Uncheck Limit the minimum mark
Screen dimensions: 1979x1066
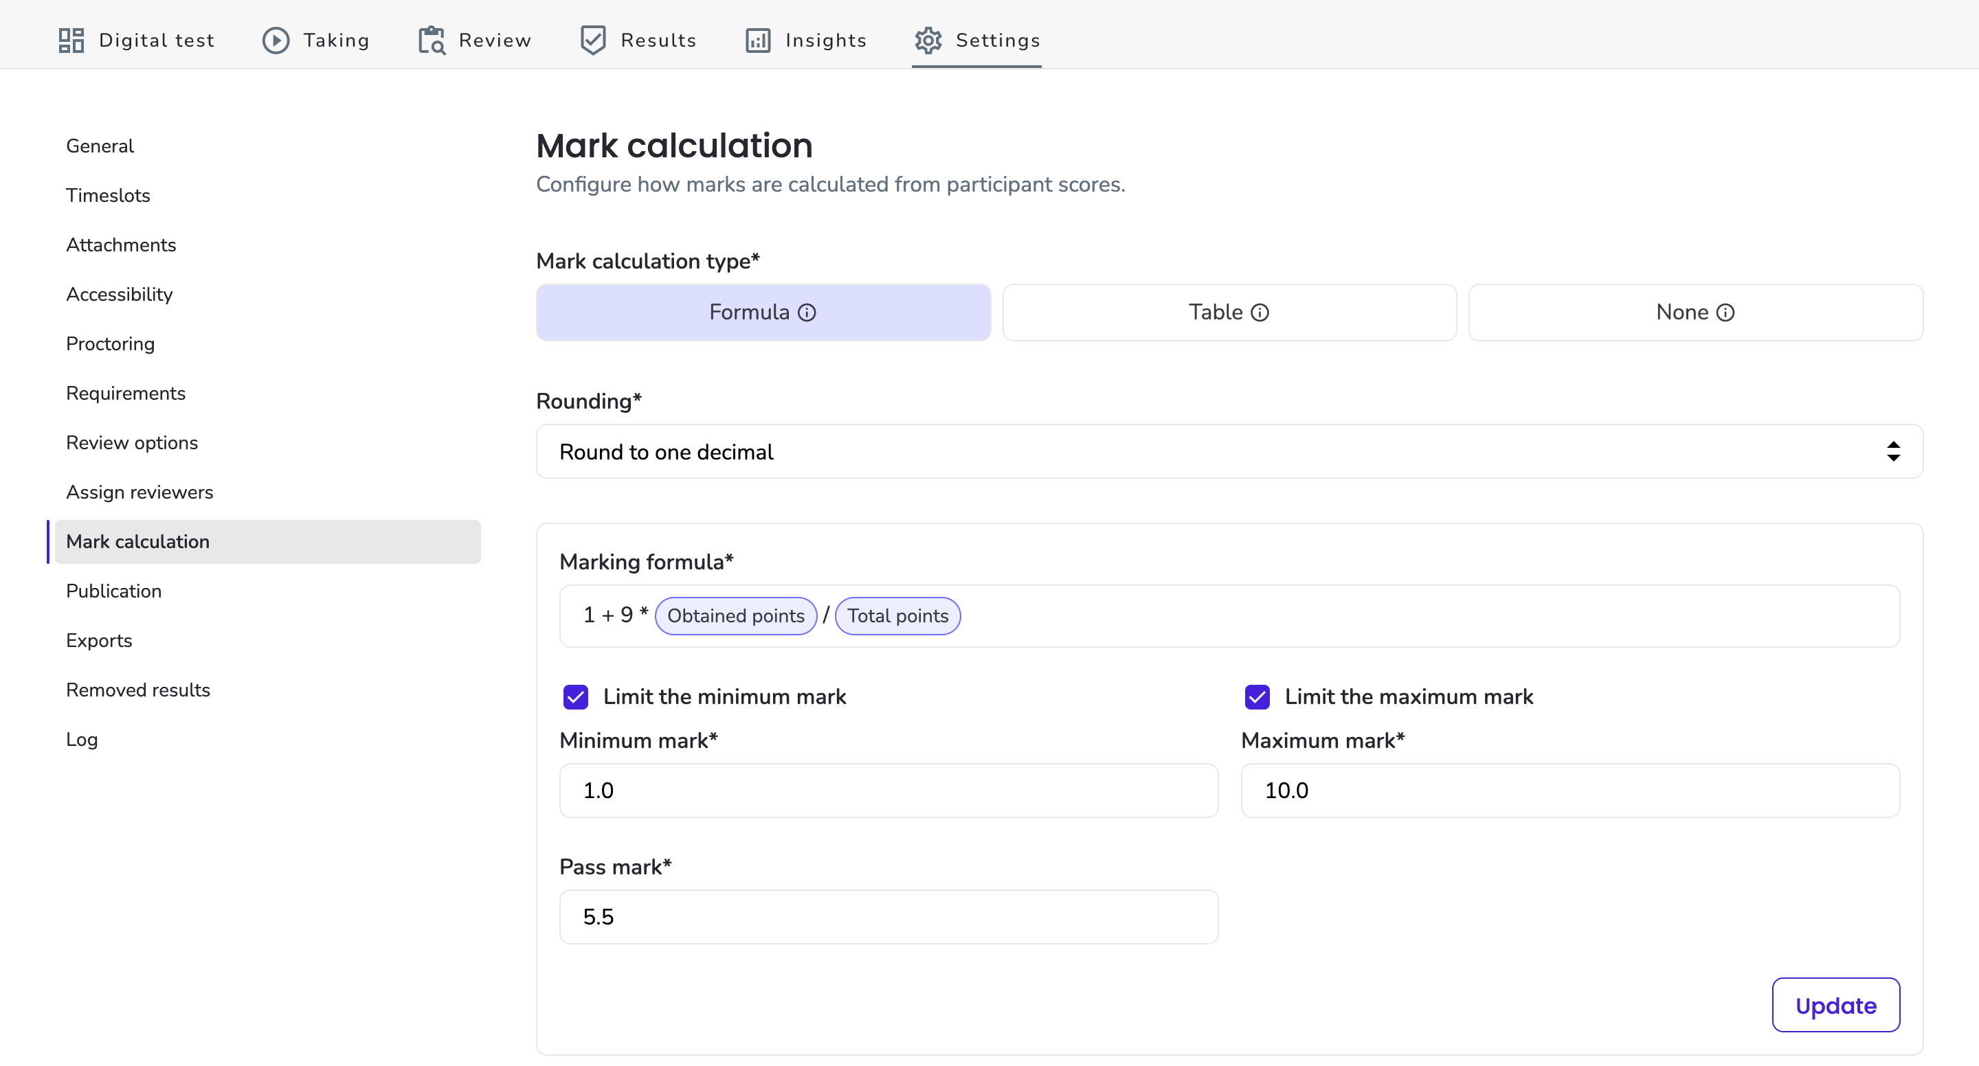[x=575, y=696]
